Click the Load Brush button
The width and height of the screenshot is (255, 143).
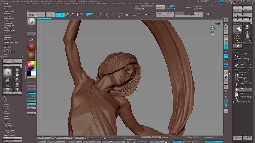(7, 60)
